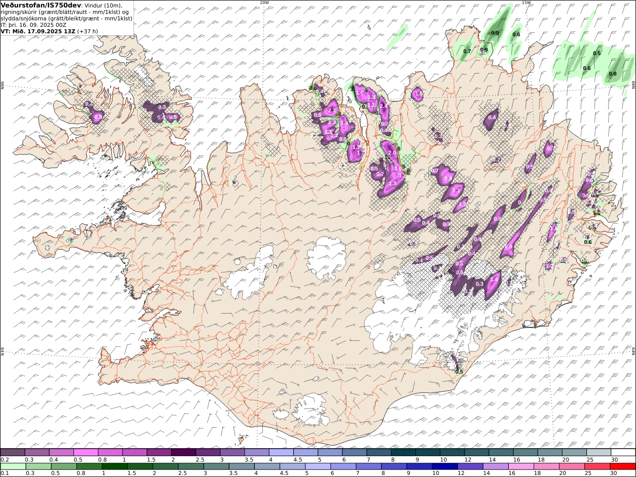Image resolution: width=636 pixels, height=477 pixels.
Task: Select the pale green 0.1 swatch in bottom legend row
Action: (13, 467)
